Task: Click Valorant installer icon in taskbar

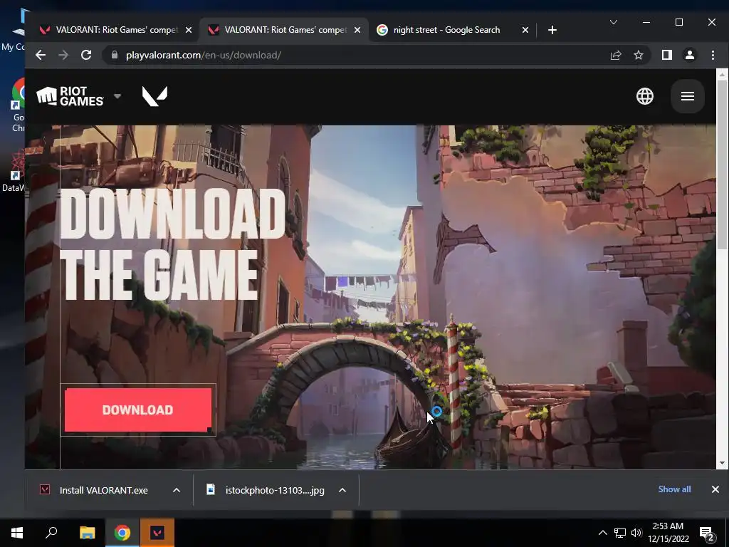Action: tap(157, 533)
